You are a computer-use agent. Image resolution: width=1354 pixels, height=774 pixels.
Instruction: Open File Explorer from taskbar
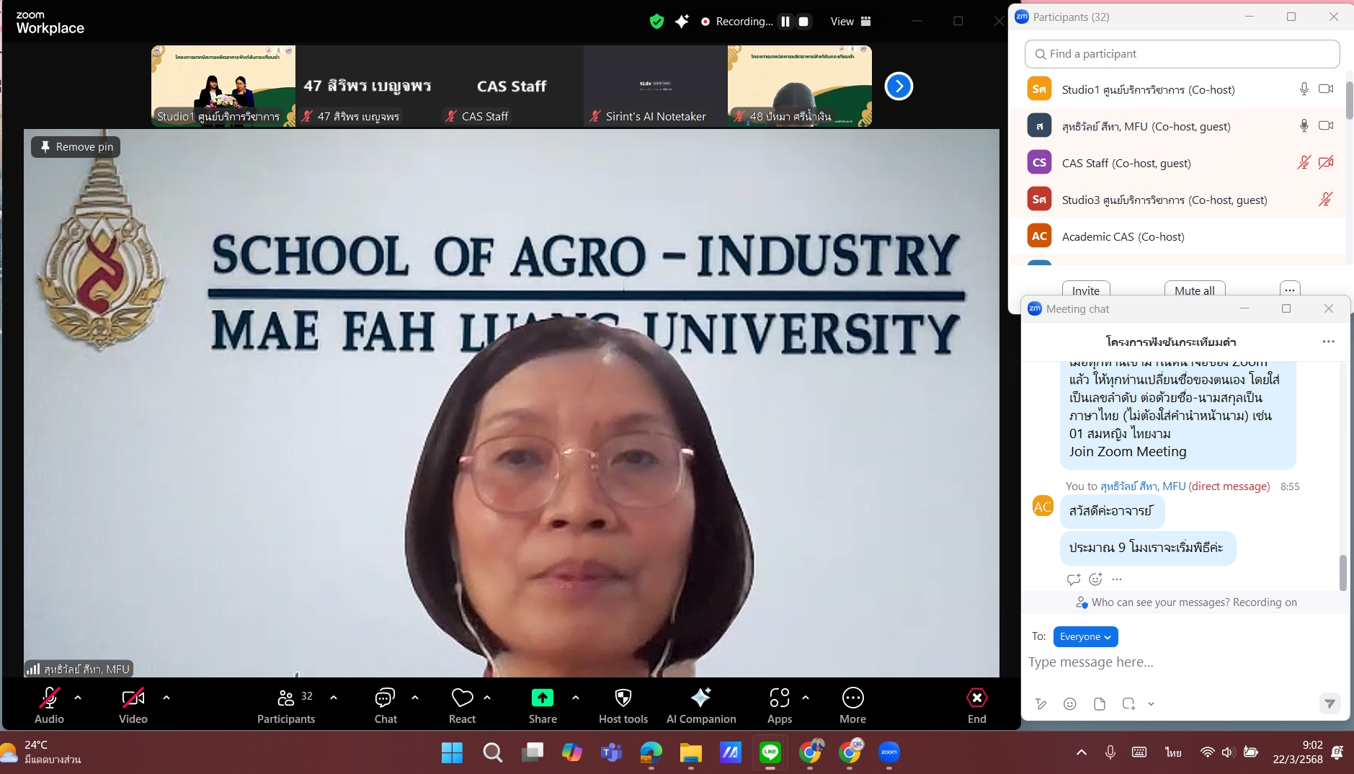[690, 752]
